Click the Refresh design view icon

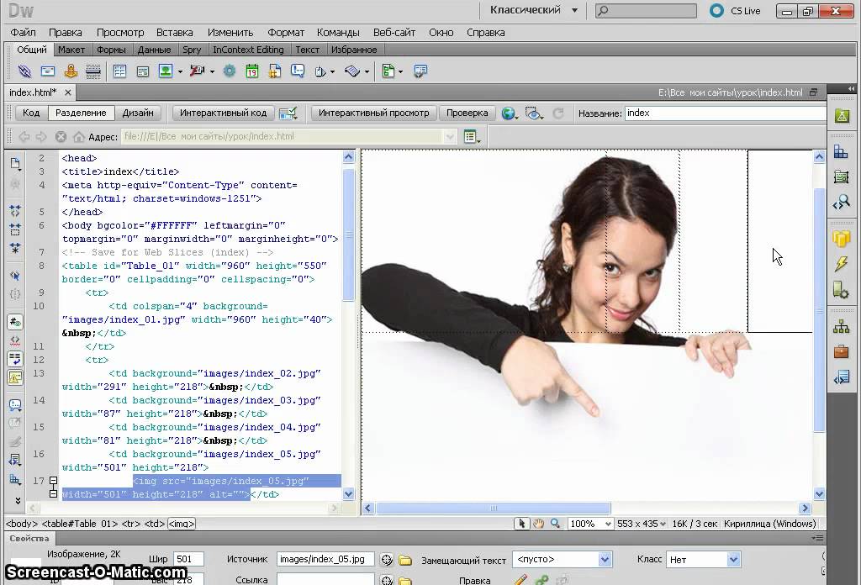coord(558,113)
